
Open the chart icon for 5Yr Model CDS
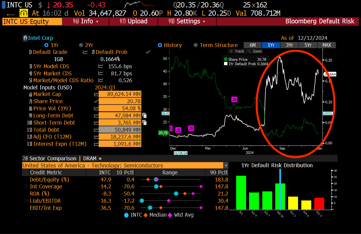[x=101, y=66]
